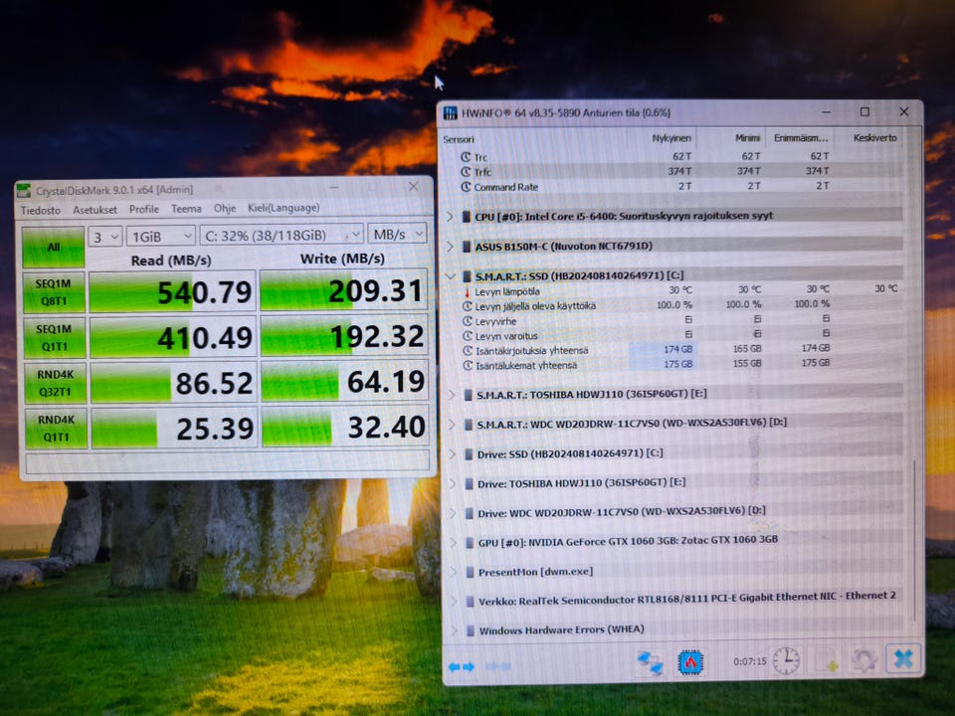
Task: Click the icon of Windows Hardware Errors
Action: click(471, 630)
